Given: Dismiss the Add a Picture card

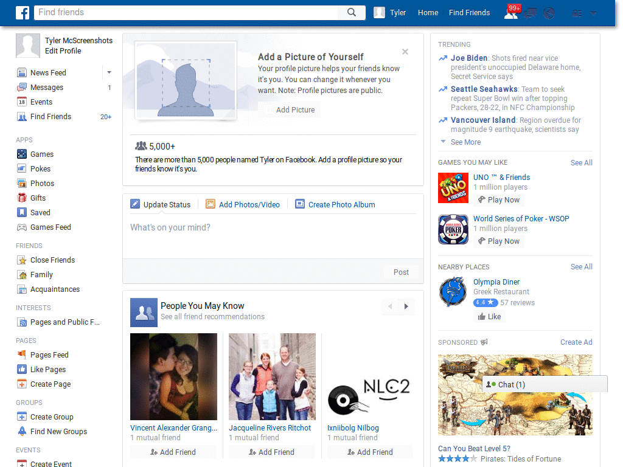Looking at the screenshot, I should pyautogui.click(x=405, y=52).
